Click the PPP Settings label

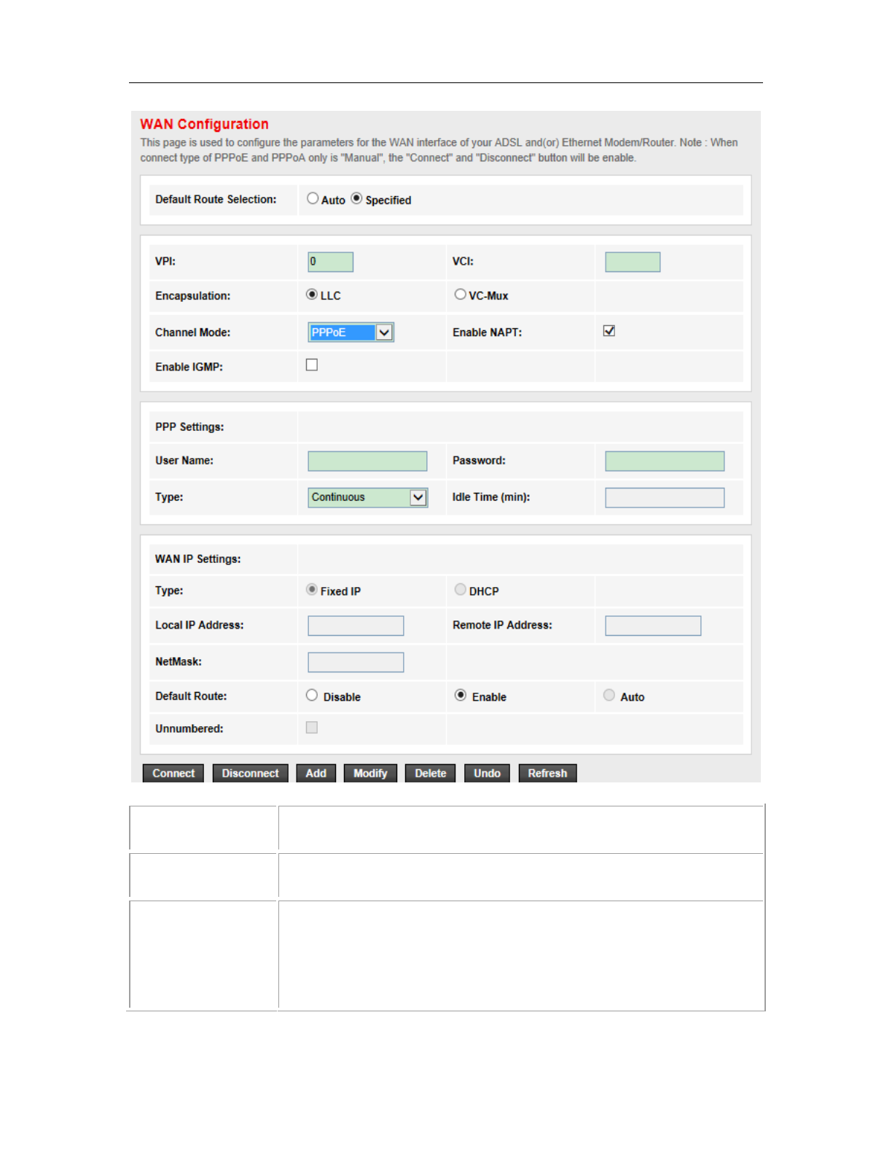[x=189, y=427]
